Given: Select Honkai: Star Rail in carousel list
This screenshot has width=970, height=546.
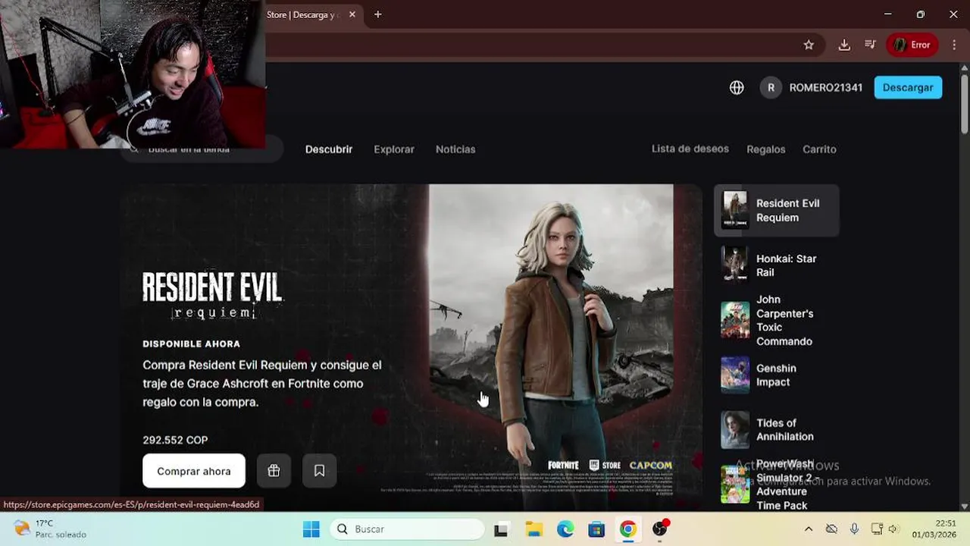Looking at the screenshot, I should tap(776, 265).
